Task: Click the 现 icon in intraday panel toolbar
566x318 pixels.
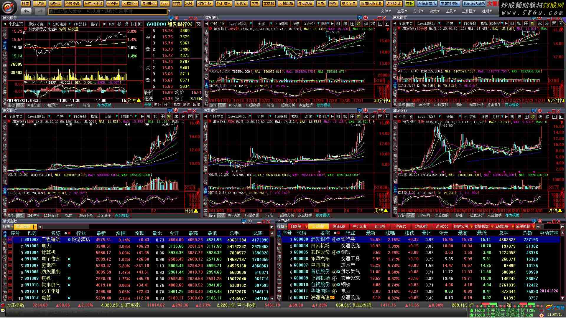Action: tap(126, 24)
